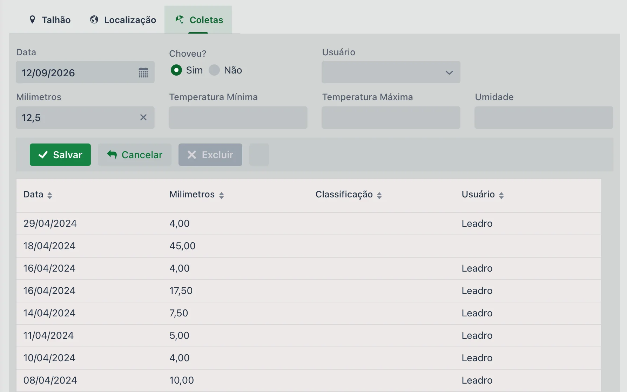This screenshot has height=392, width=627.
Task: Sort table by Usuário column arrows
Action: (501, 195)
